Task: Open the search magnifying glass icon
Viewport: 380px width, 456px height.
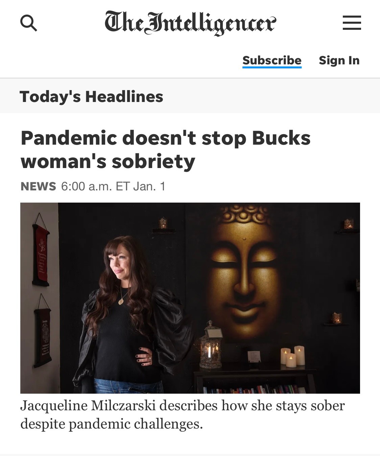Action: coord(29,23)
